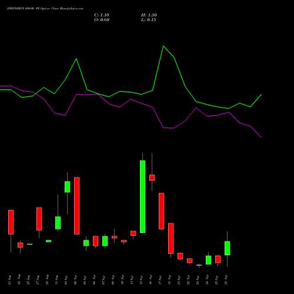Select the last green candlestick on the right
Screen dimensions: 294x294
click(x=228, y=248)
